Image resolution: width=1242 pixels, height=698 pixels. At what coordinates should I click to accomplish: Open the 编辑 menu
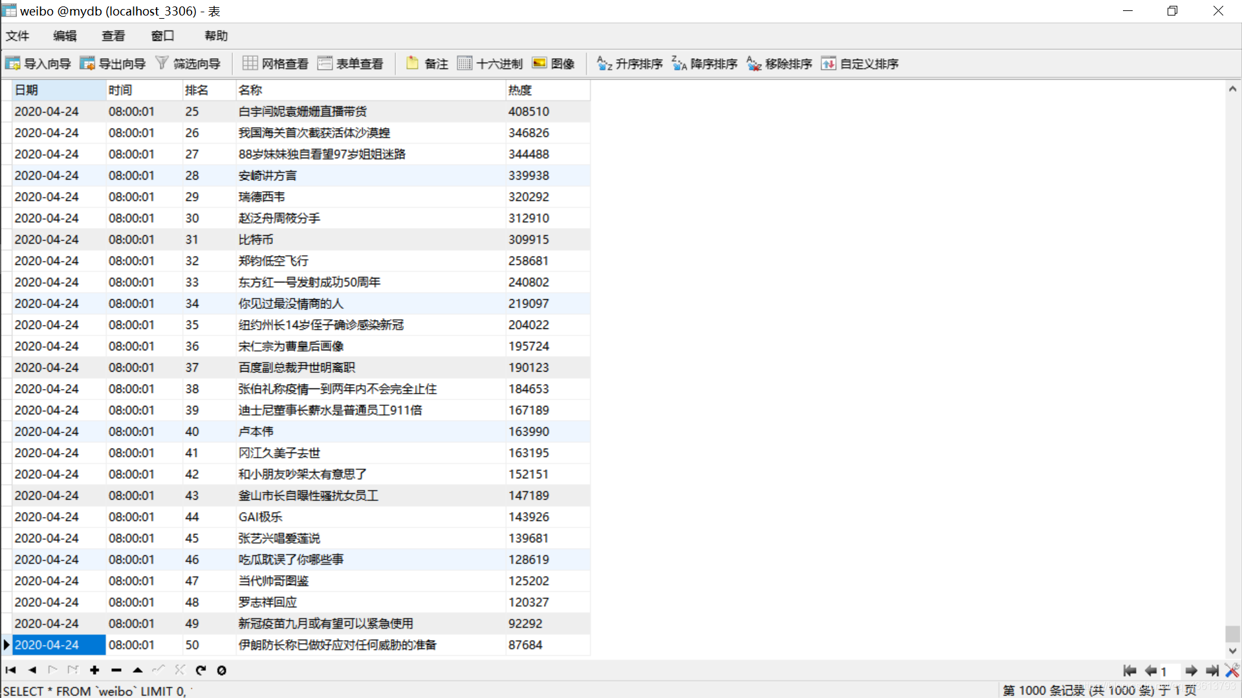tap(65, 36)
